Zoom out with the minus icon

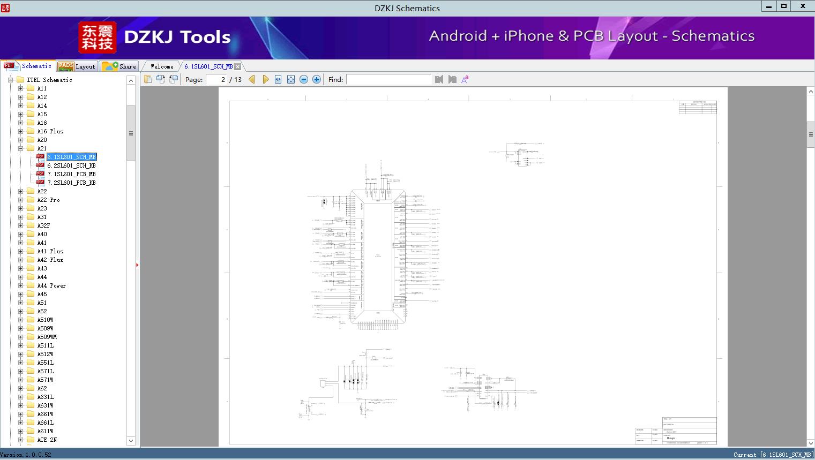304,79
